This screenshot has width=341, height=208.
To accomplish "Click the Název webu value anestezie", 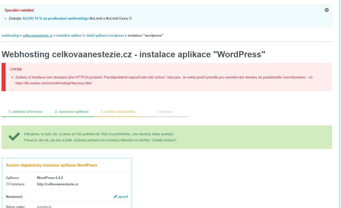I will tap(44, 206).
